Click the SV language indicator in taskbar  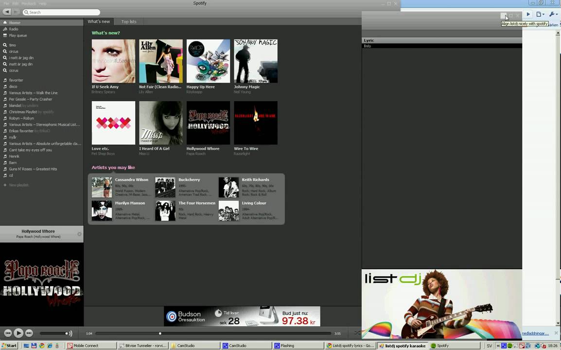(489, 346)
